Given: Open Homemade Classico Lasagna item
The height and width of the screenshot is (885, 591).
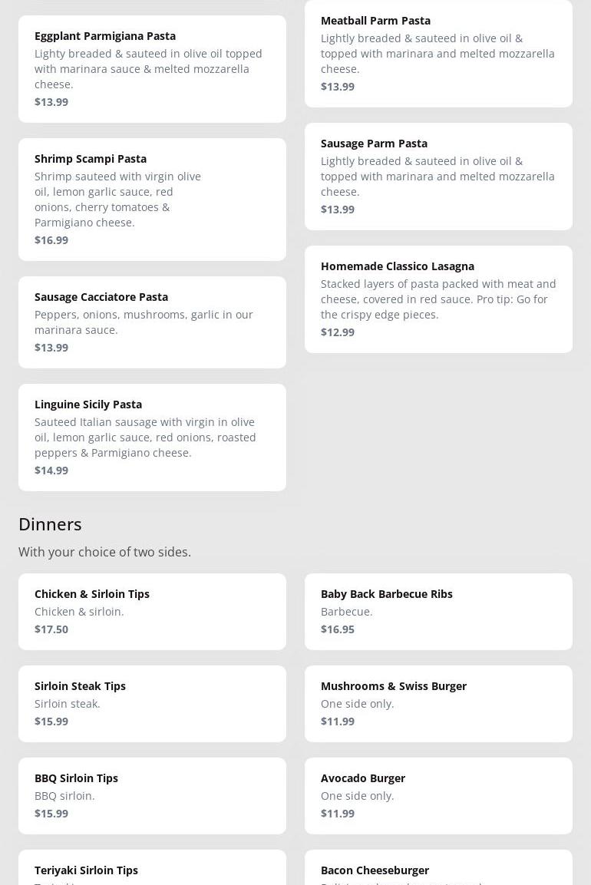Looking at the screenshot, I should (438, 299).
